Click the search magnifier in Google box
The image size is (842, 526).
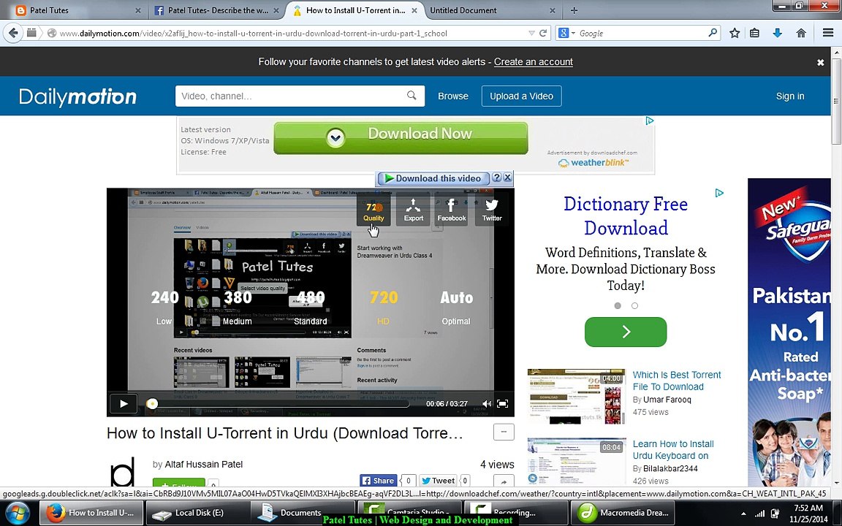pos(712,33)
